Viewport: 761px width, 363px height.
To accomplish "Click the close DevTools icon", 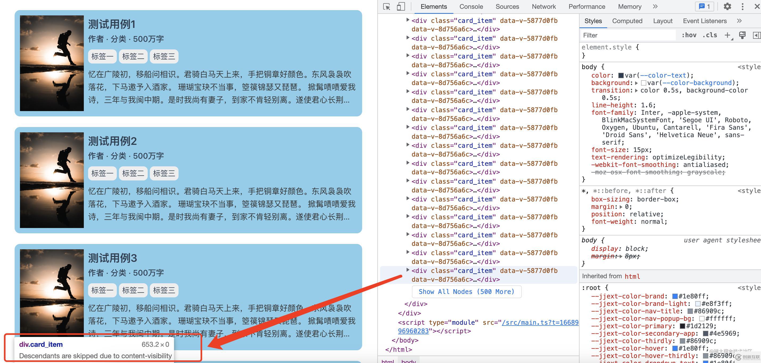I will (754, 7).
